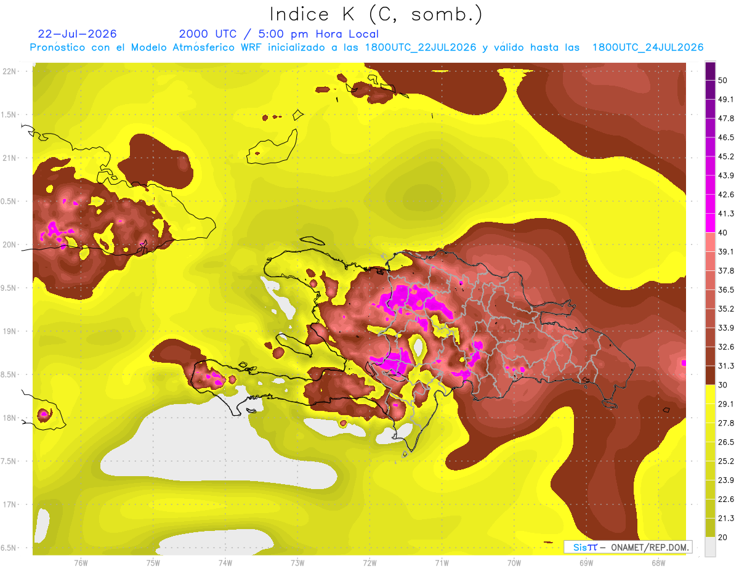Click the time label '2000 UTC / 5:00 pm Hora Local'
Viewport: 739px width, 571px height.
pos(279,34)
